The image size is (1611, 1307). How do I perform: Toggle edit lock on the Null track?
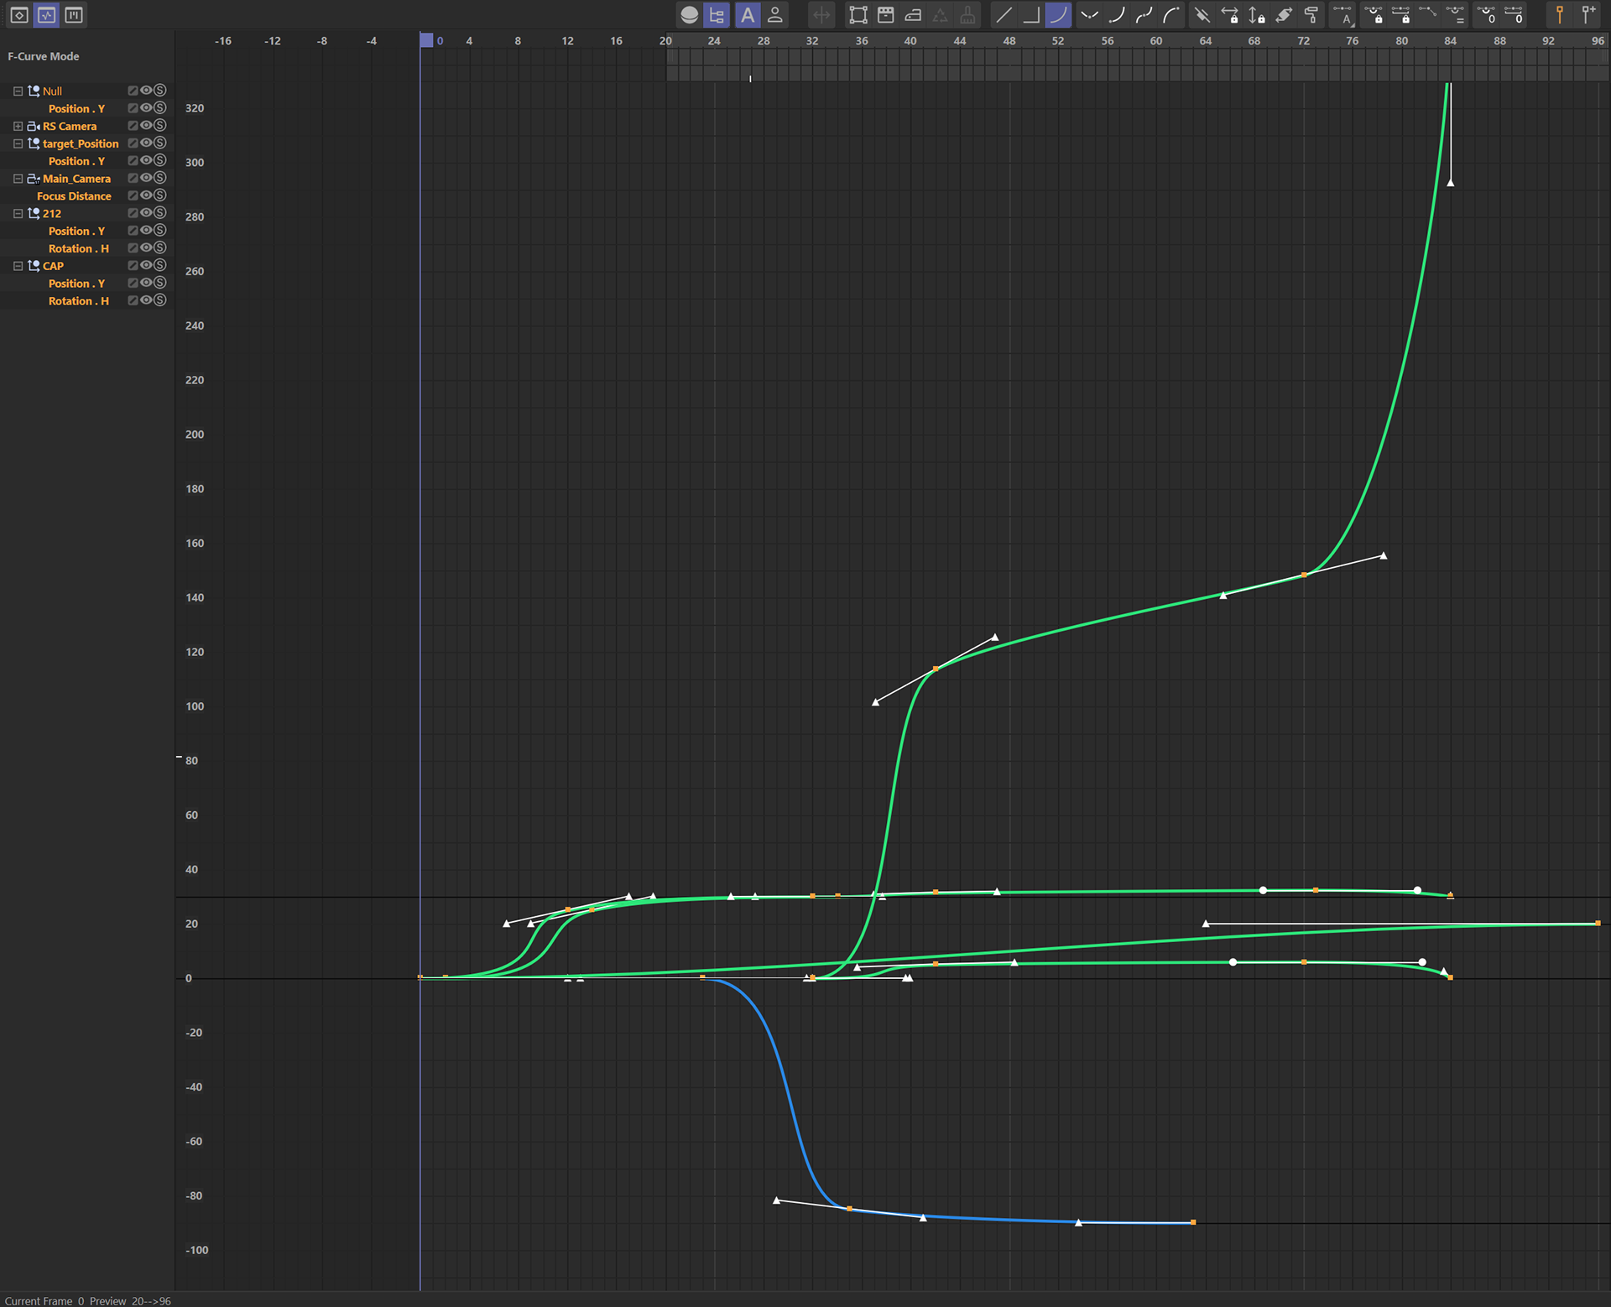[133, 91]
